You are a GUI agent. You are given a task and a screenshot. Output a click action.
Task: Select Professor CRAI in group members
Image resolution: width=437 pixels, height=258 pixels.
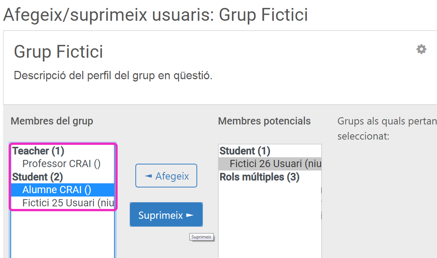tap(61, 164)
